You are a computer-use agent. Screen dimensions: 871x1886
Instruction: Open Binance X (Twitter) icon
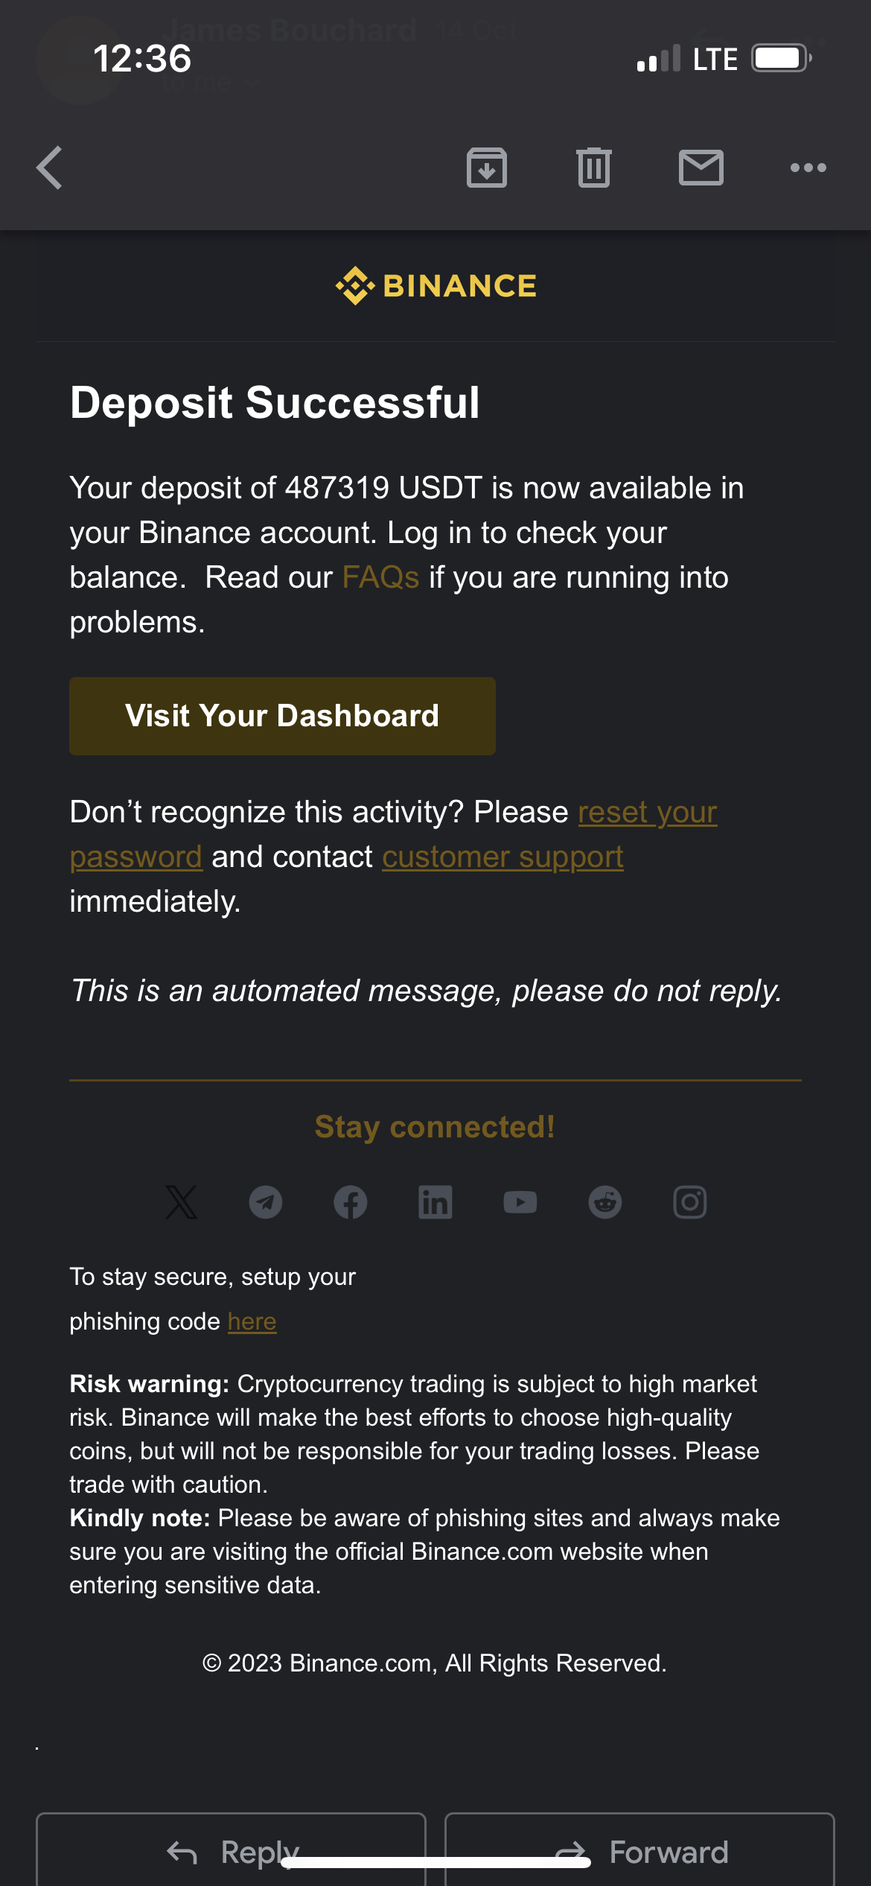(x=181, y=1202)
